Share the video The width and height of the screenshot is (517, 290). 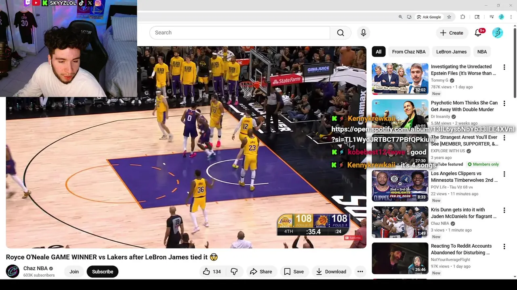[261, 271]
